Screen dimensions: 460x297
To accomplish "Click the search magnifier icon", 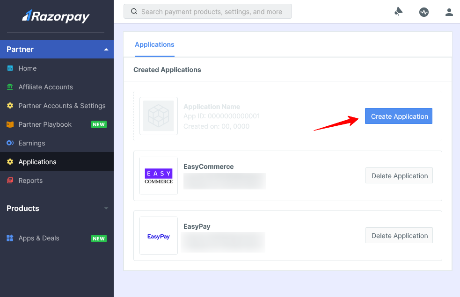I will (x=134, y=11).
